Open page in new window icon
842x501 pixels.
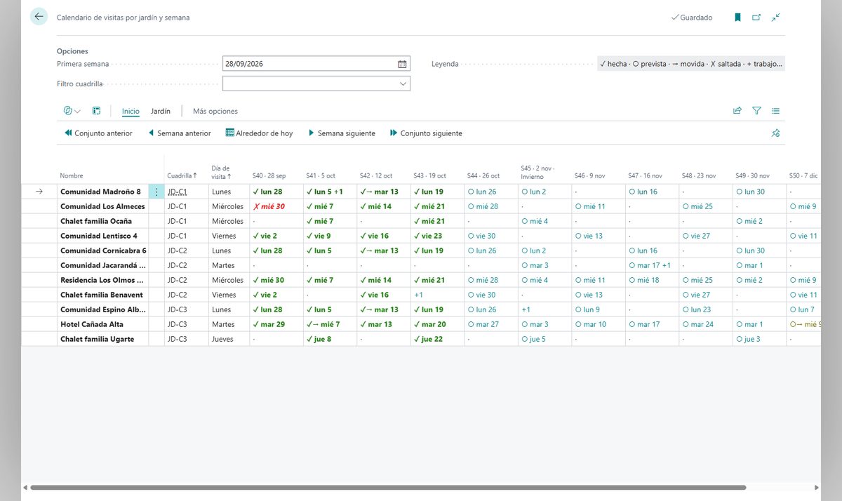pos(756,18)
